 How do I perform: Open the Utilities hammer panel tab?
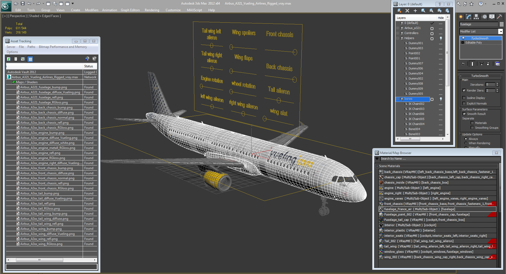pos(500,17)
